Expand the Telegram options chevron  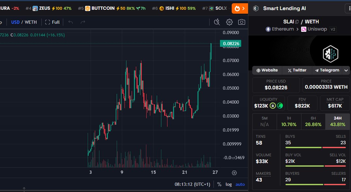coord(346,70)
